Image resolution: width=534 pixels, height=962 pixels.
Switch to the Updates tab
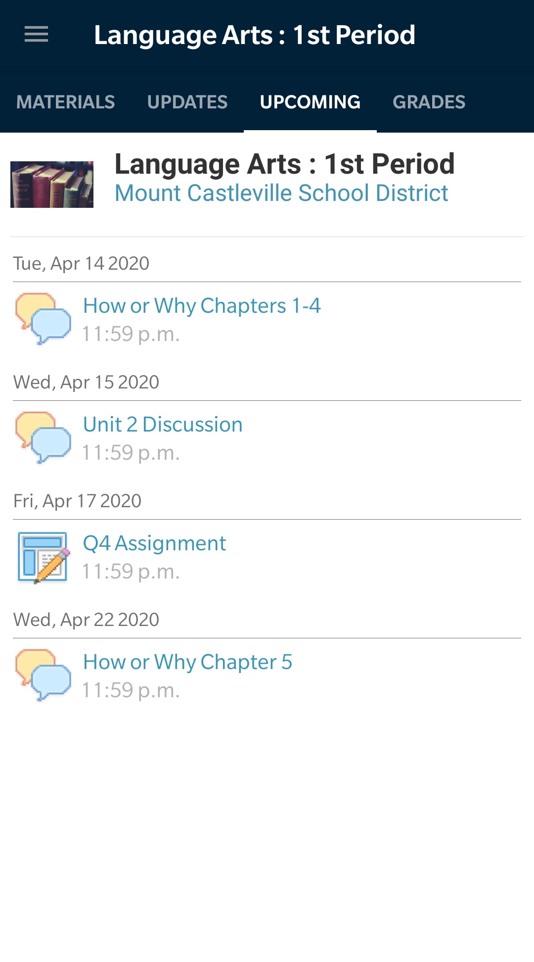pyautogui.click(x=187, y=102)
